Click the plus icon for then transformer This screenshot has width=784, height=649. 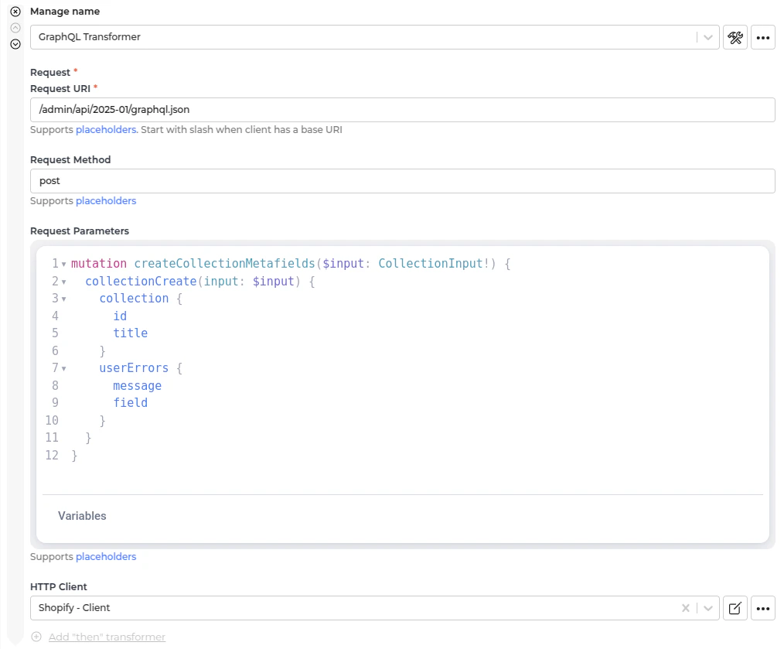[36, 637]
